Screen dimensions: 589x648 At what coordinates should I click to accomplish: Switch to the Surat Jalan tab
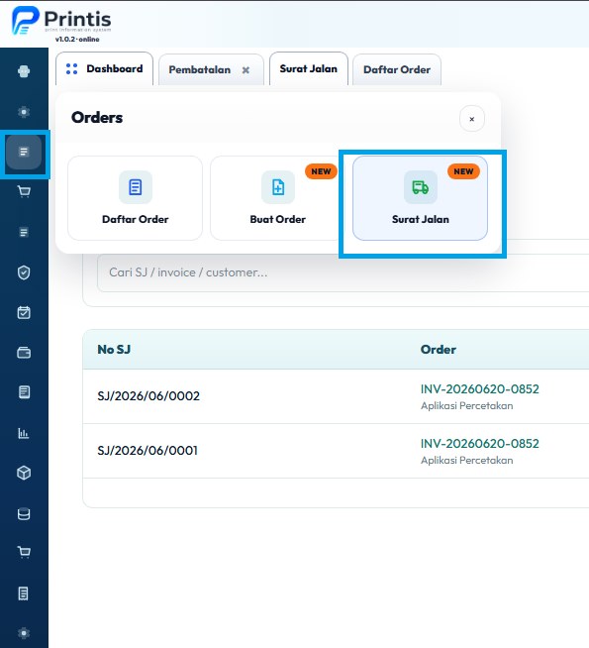pos(308,68)
